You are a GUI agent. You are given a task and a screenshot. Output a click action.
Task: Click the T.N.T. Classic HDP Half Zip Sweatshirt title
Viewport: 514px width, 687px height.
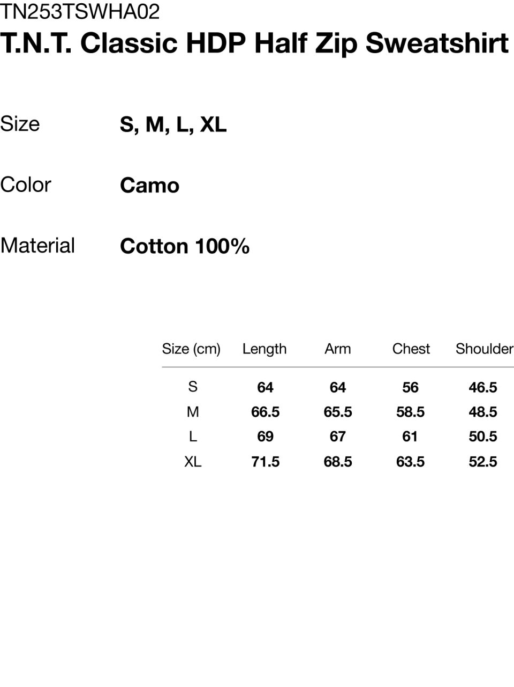pos(254,44)
